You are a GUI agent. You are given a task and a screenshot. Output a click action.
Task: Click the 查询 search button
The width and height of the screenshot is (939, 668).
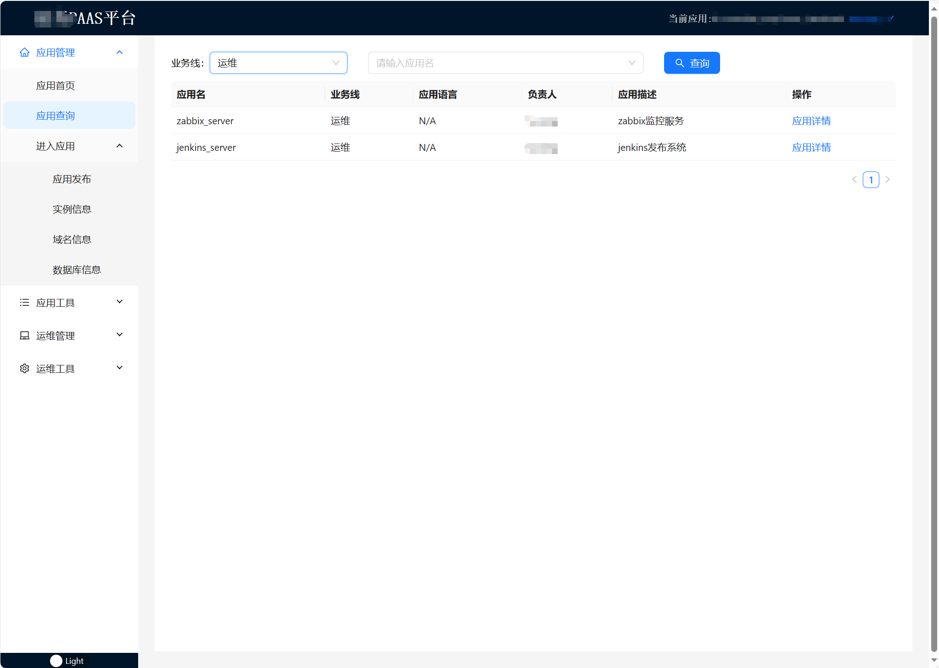692,63
